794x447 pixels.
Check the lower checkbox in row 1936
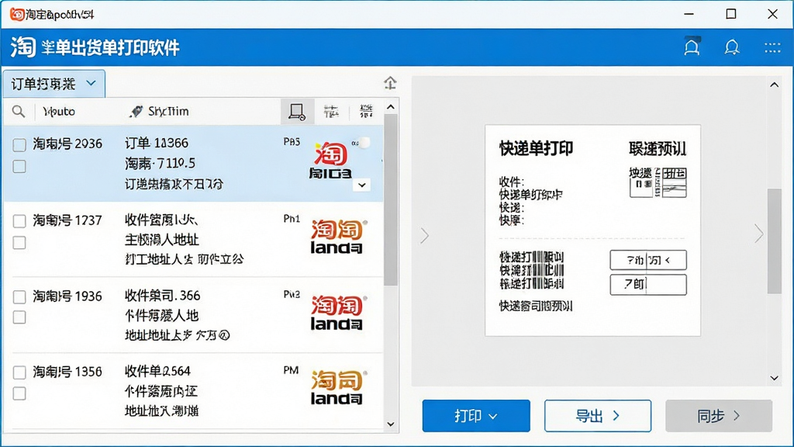tap(19, 317)
